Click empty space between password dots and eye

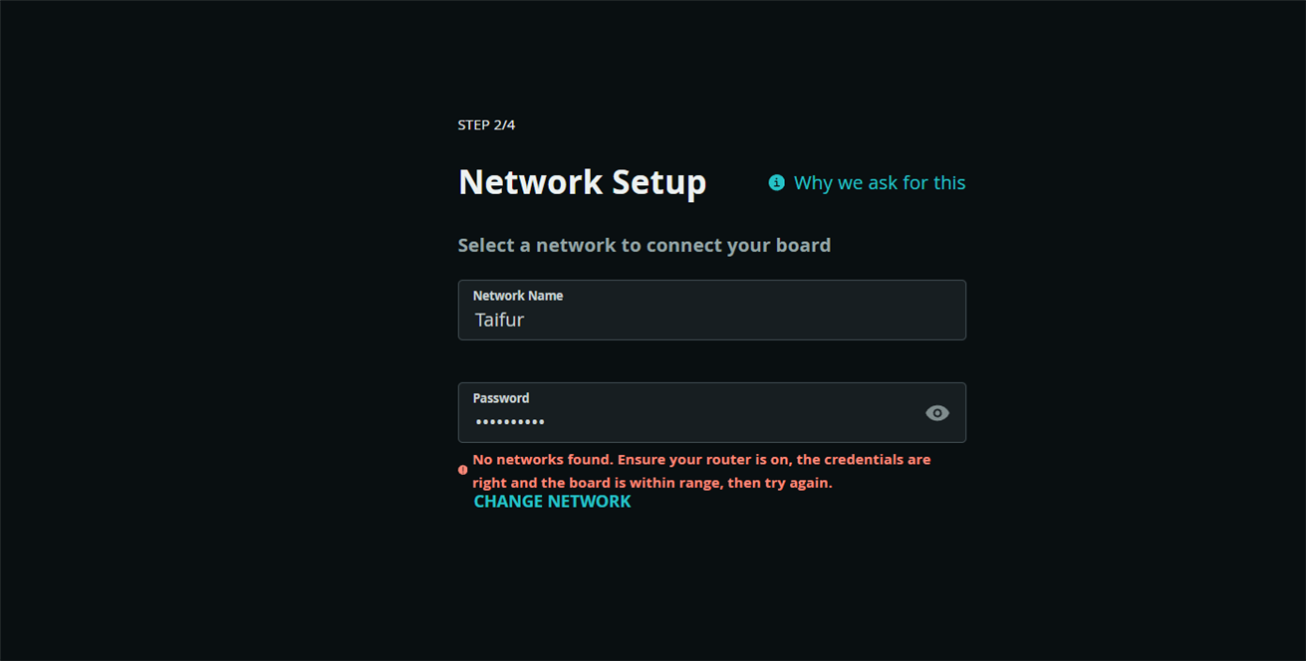point(732,422)
